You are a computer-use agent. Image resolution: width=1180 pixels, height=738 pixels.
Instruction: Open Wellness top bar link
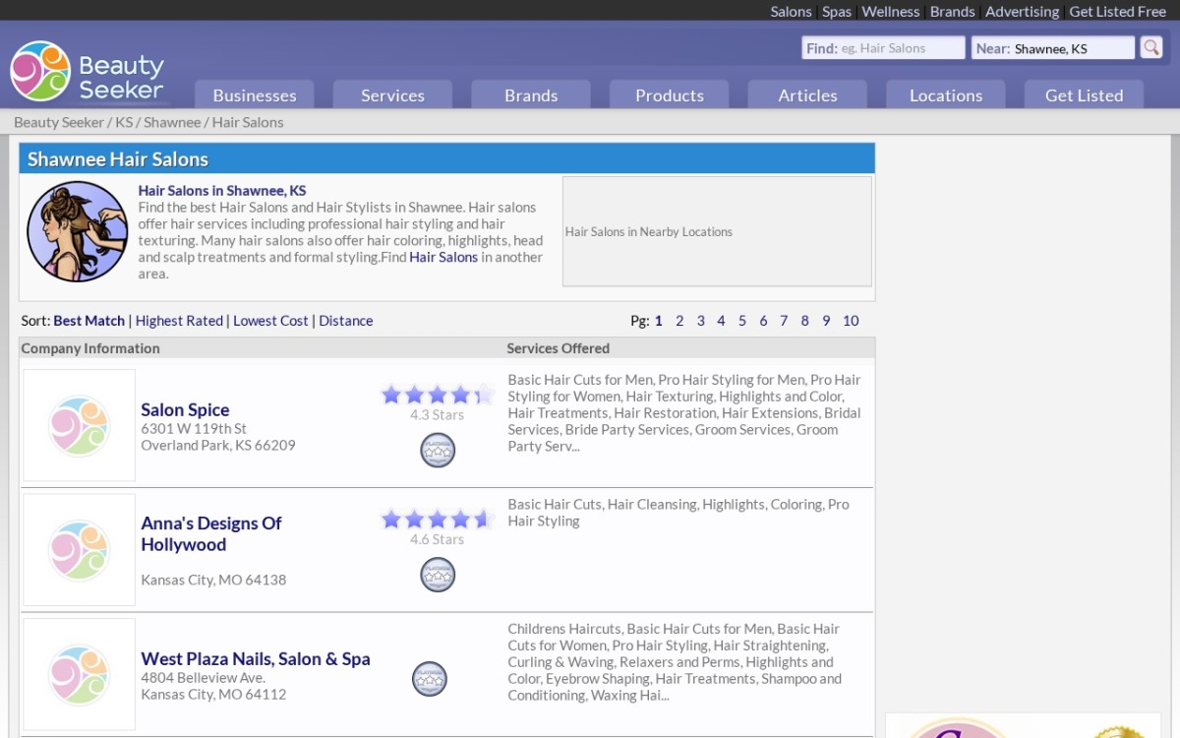click(x=891, y=12)
